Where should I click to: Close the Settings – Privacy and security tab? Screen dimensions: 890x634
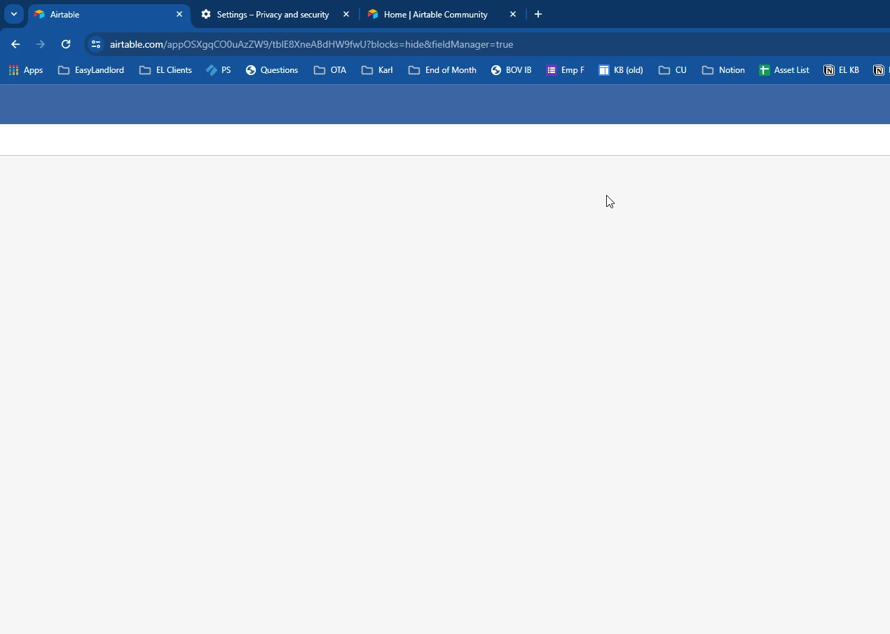tap(346, 14)
